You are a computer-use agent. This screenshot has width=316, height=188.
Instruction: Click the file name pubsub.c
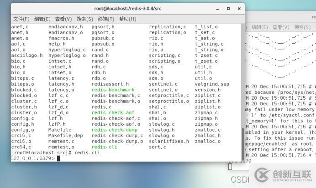click(x=103, y=38)
